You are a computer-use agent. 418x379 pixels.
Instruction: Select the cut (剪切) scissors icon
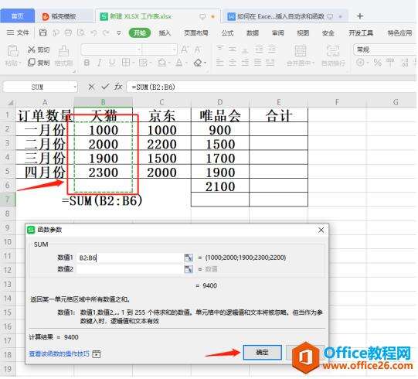coord(31,50)
